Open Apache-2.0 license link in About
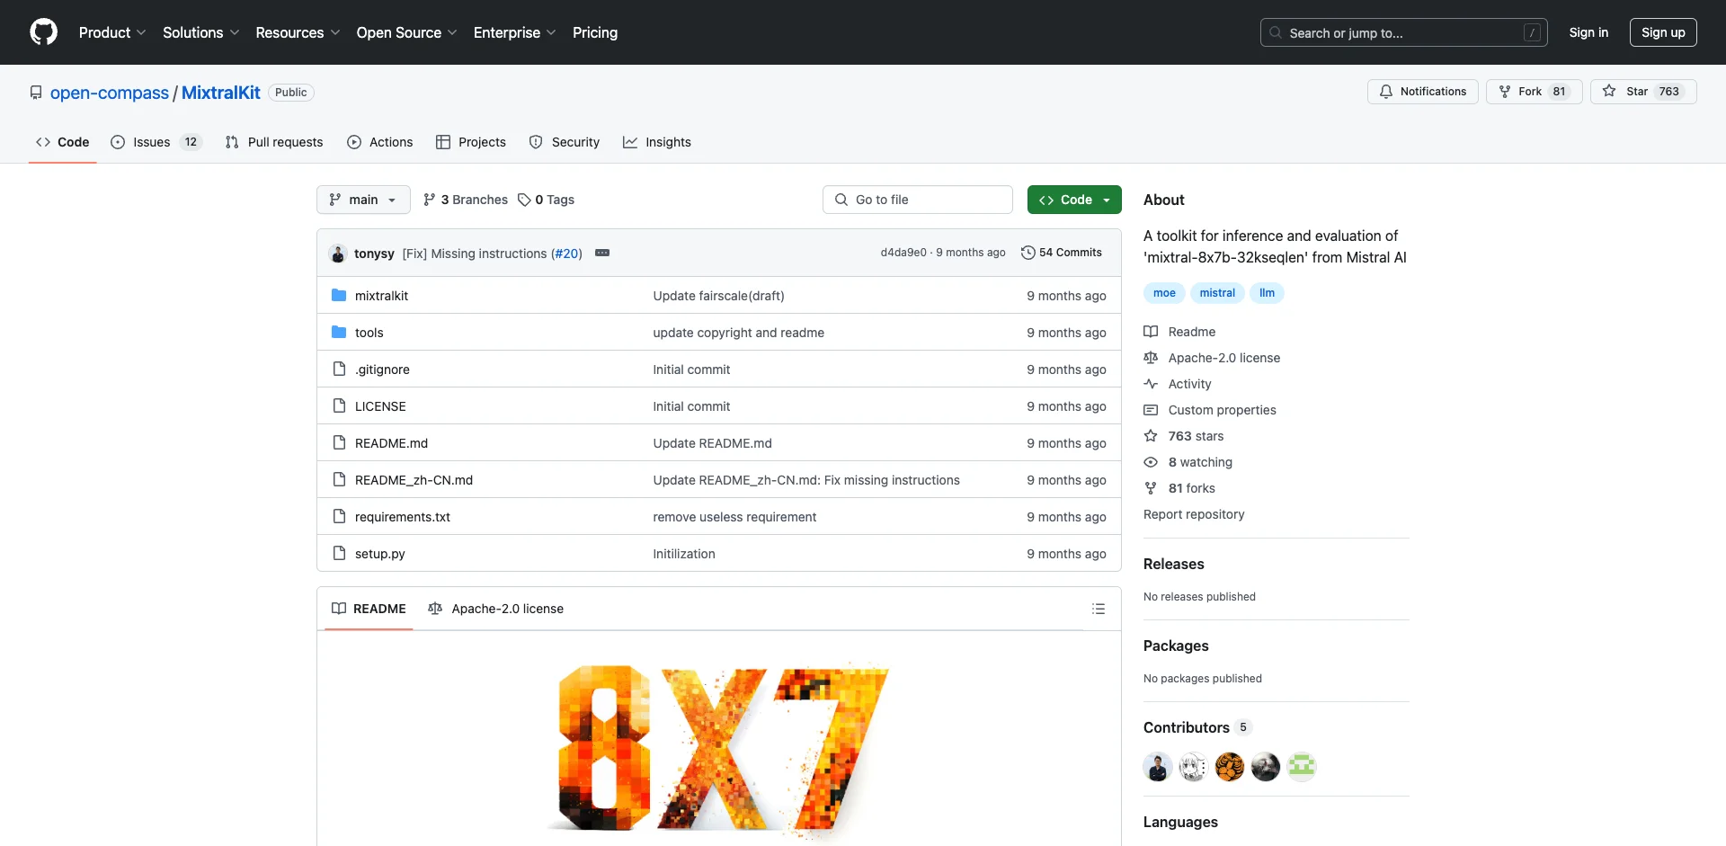 pyautogui.click(x=1212, y=358)
